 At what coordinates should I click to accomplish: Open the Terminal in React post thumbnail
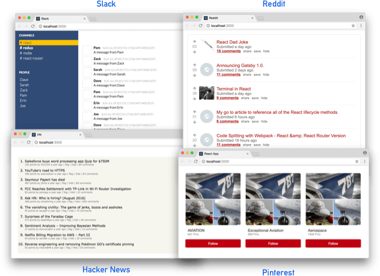point(207,93)
